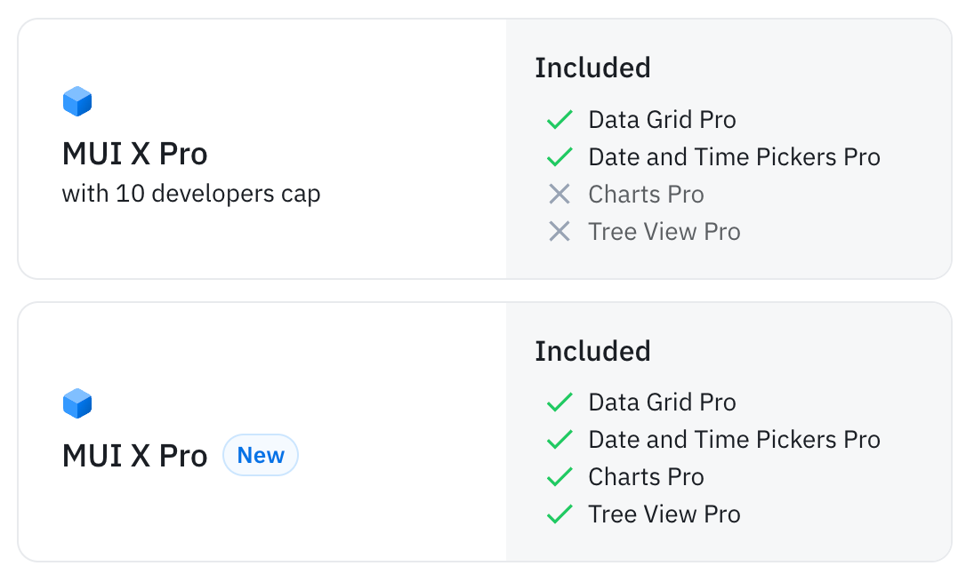Click the blue cube icon in bottom card
This screenshot has height=574, width=966.
(x=77, y=403)
